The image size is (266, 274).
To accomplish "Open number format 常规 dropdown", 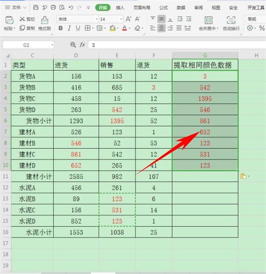I will tap(255, 19).
